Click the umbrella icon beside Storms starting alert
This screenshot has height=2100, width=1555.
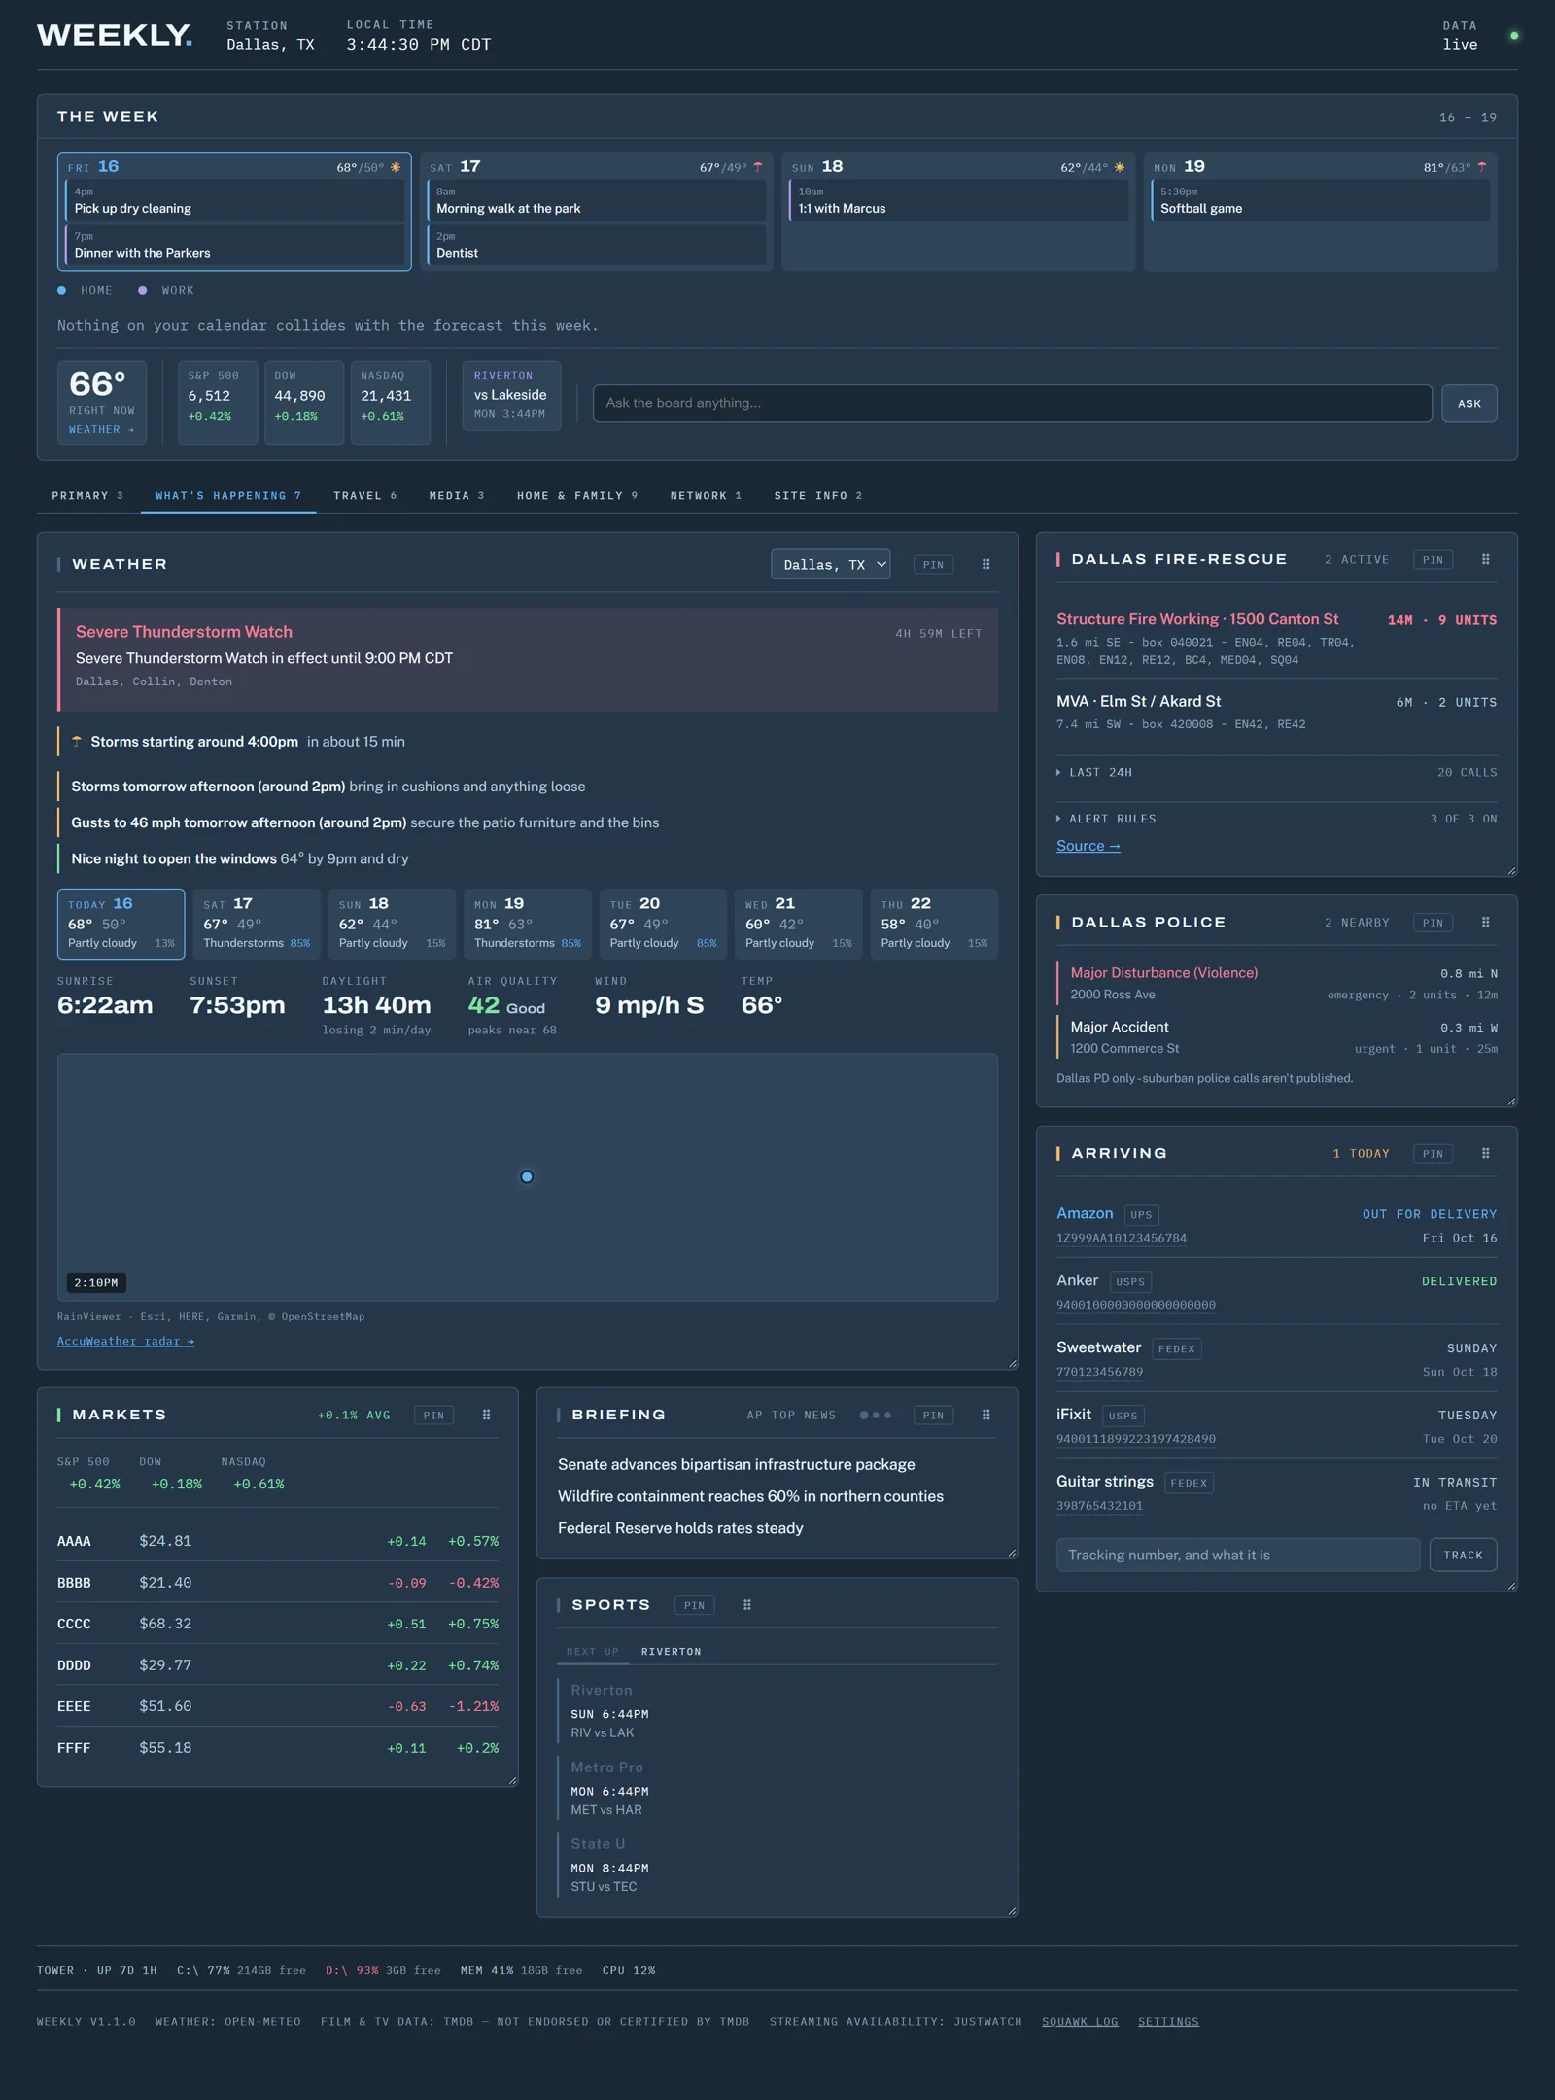[77, 741]
